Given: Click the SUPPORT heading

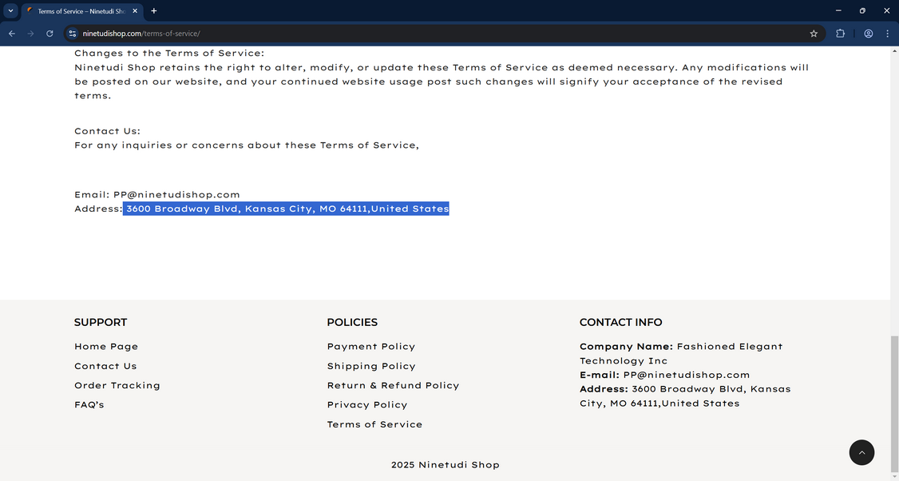Looking at the screenshot, I should pyautogui.click(x=101, y=323).
